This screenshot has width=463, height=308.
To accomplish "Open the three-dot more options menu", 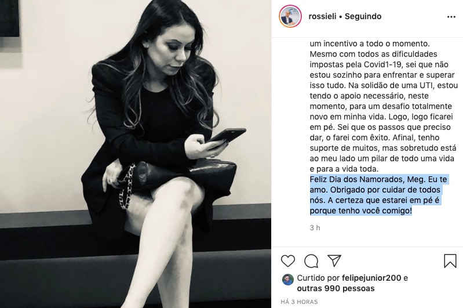I will point(451,17).
